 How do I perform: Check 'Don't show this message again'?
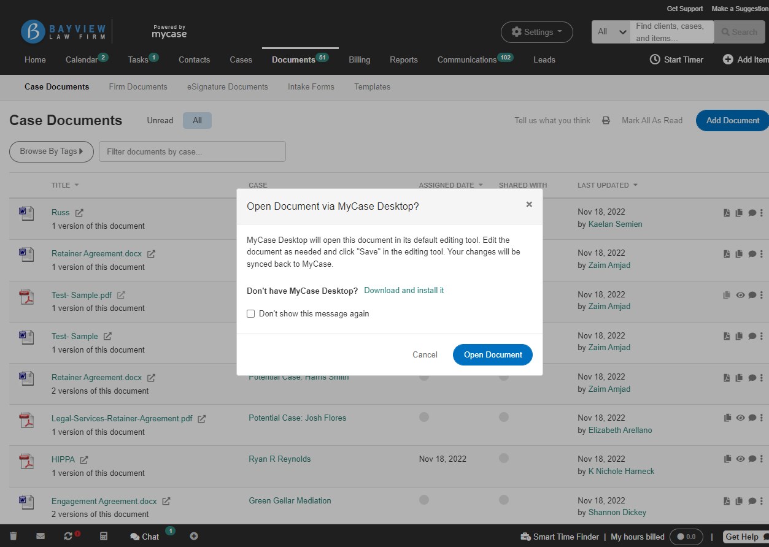point(250,313)
